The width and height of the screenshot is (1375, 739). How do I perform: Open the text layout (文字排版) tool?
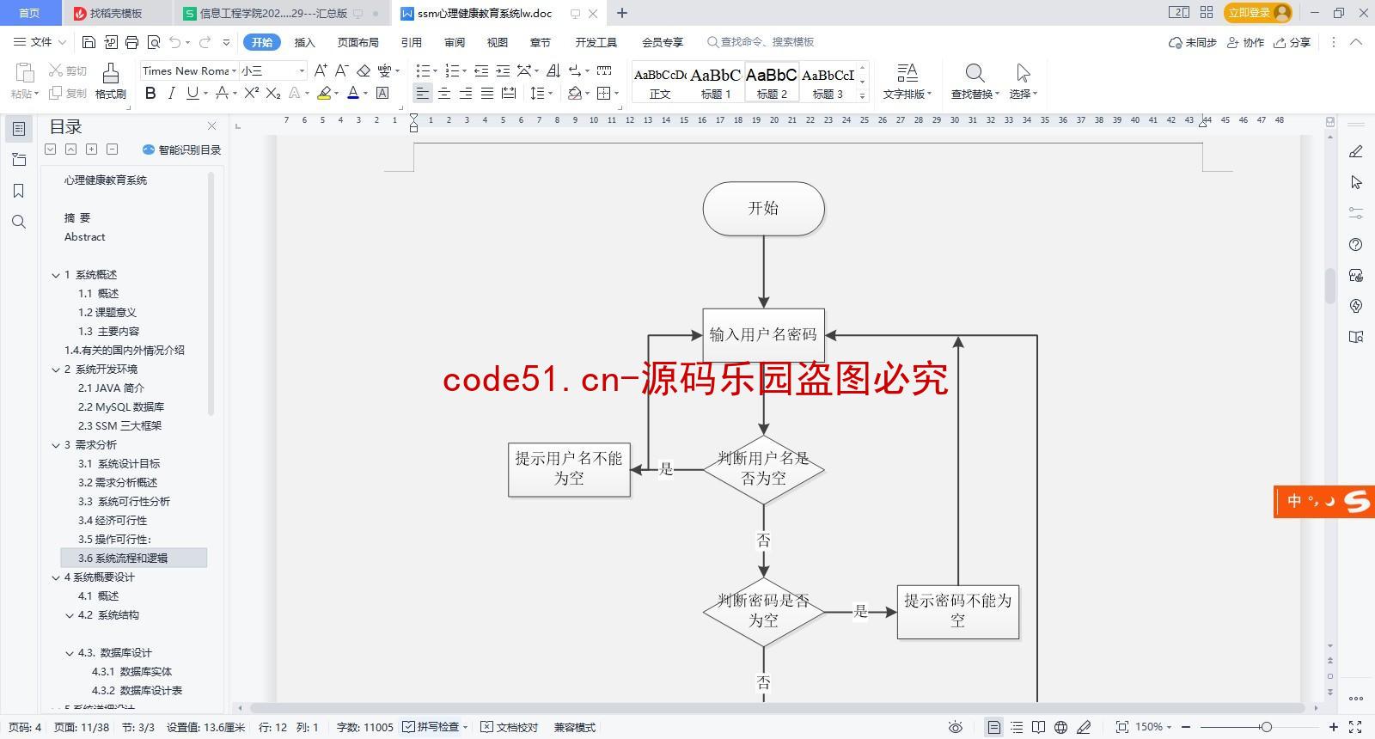pos(907,81)
